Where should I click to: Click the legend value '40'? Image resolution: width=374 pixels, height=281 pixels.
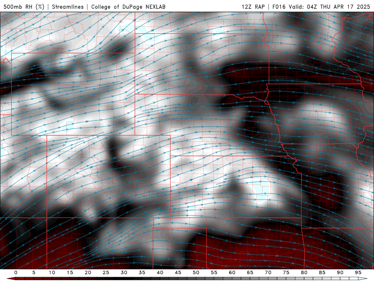(x=160, y=273)
